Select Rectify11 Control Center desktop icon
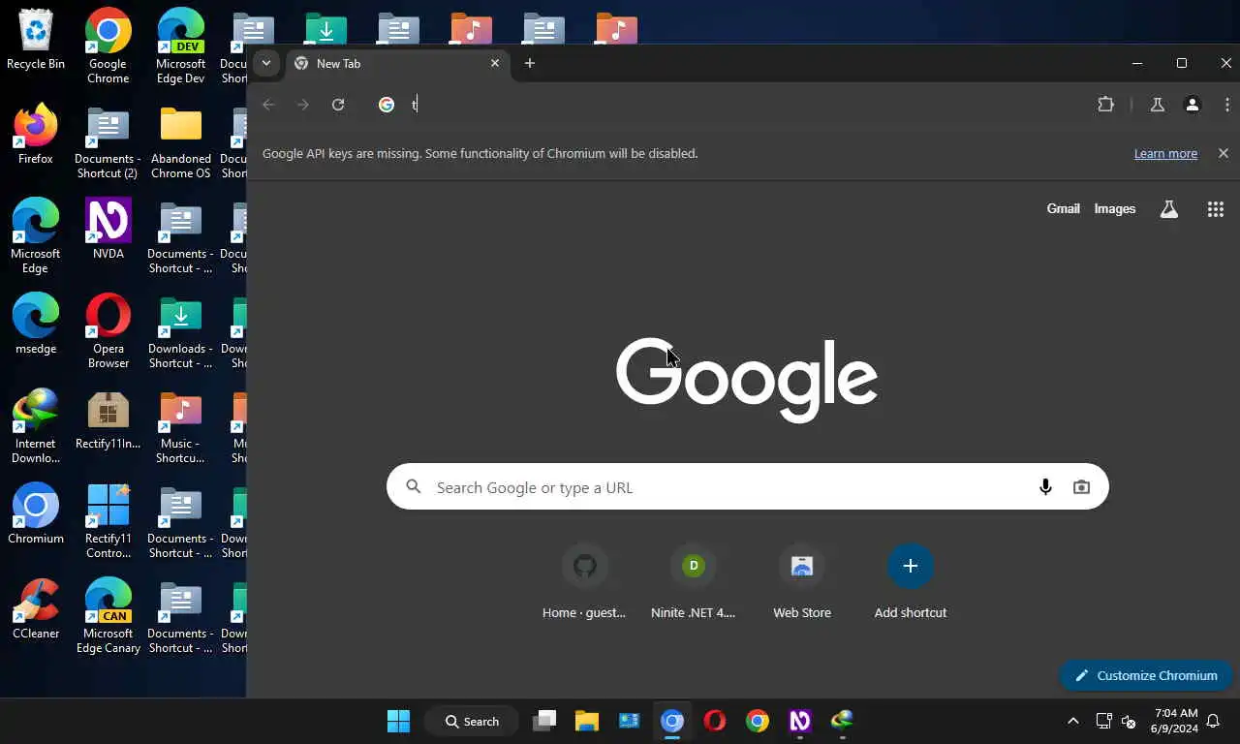 [x=108, y=521]
